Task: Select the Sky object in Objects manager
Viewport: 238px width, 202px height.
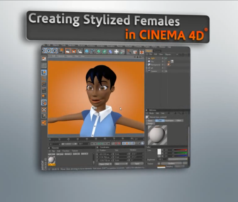Action: point(152,61)
